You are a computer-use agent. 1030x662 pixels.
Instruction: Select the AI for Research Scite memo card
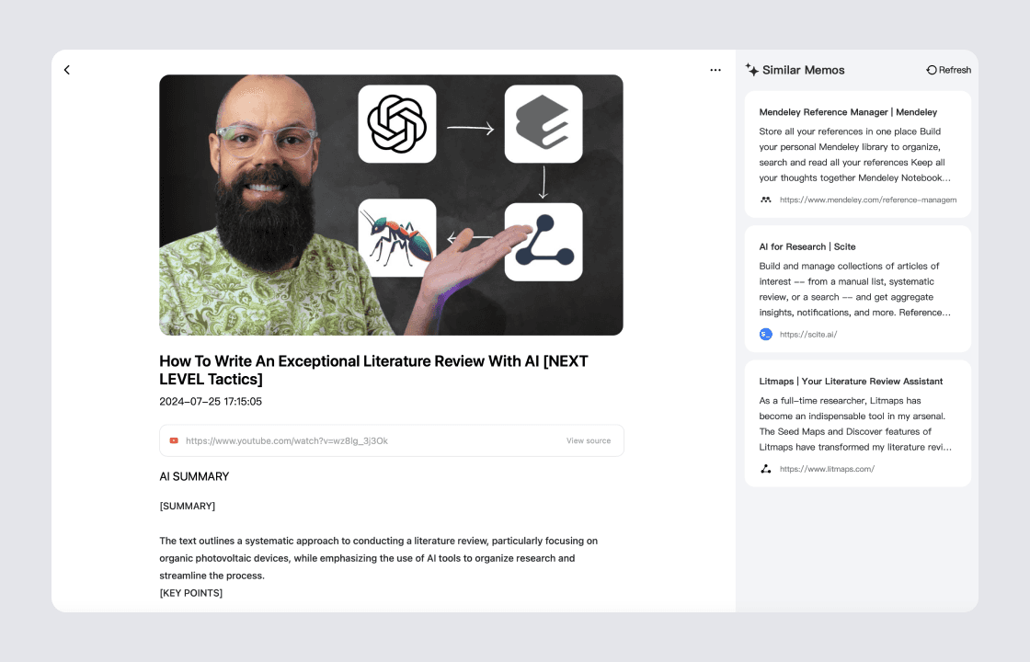pos(857,289)
